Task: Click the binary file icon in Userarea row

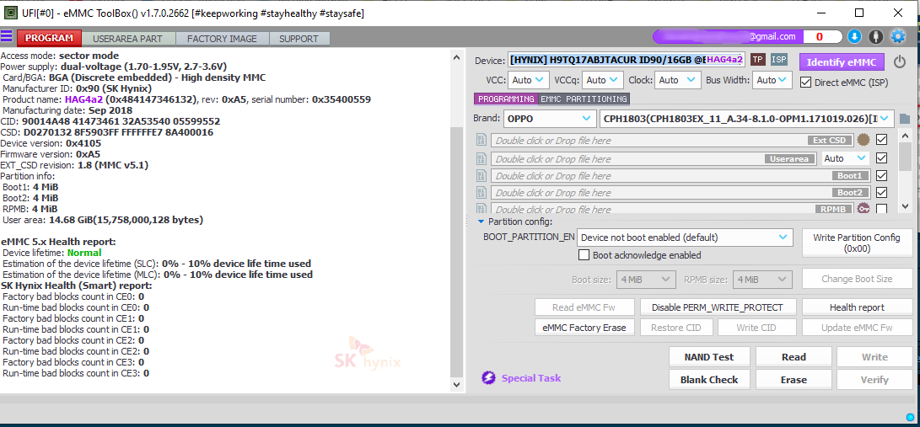Action: pos(482,158)
